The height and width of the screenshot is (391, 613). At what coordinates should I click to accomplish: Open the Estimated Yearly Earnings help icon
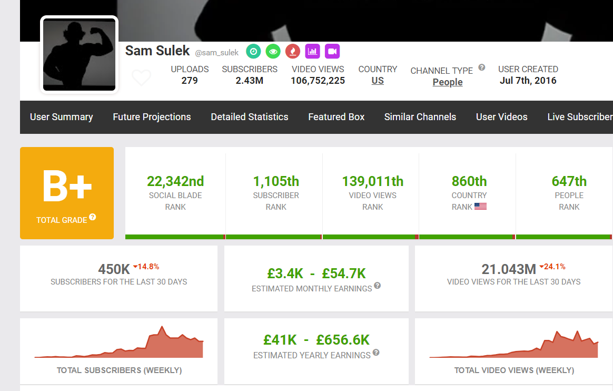tap(376, 353)
